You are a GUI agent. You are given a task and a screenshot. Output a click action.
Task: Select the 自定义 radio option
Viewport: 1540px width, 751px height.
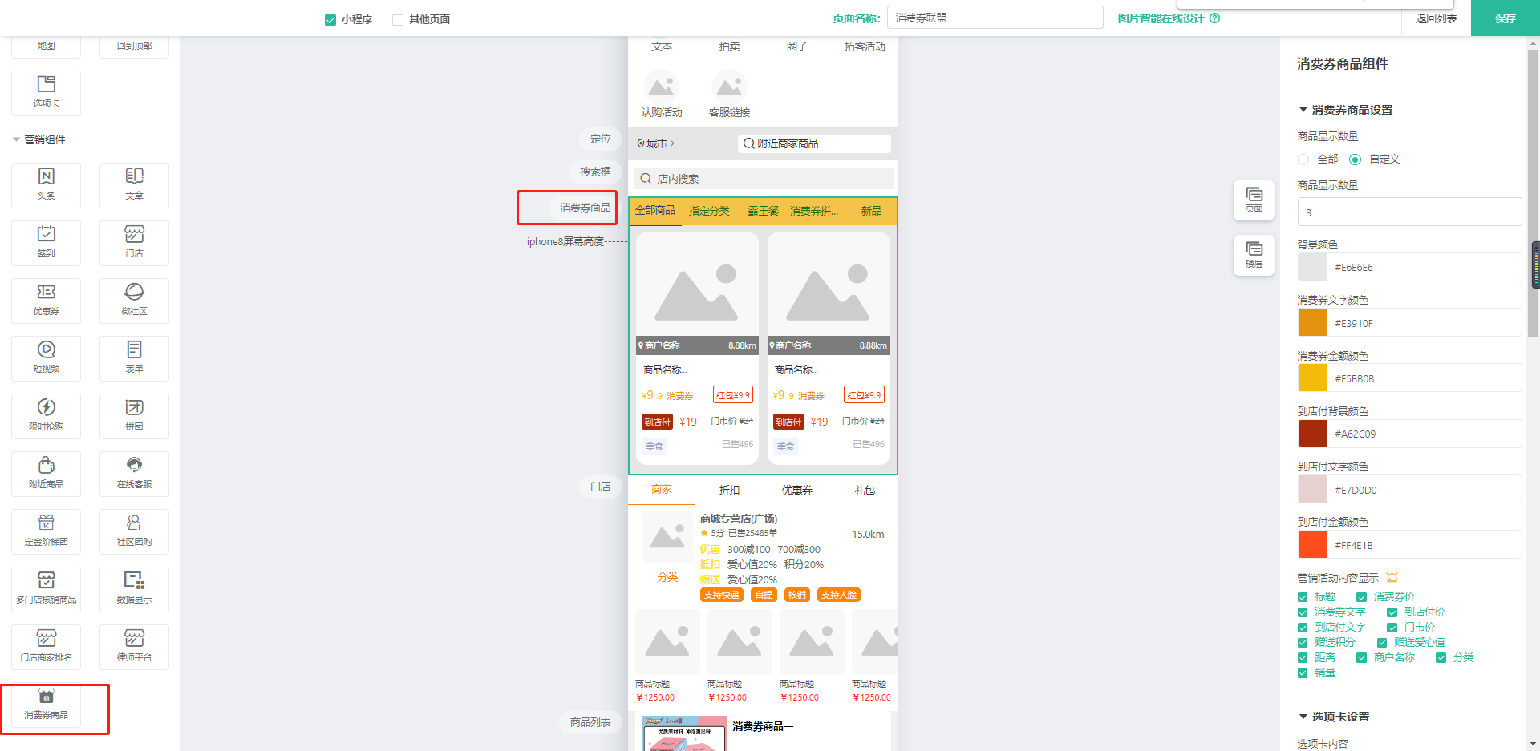click(1356, 159)
